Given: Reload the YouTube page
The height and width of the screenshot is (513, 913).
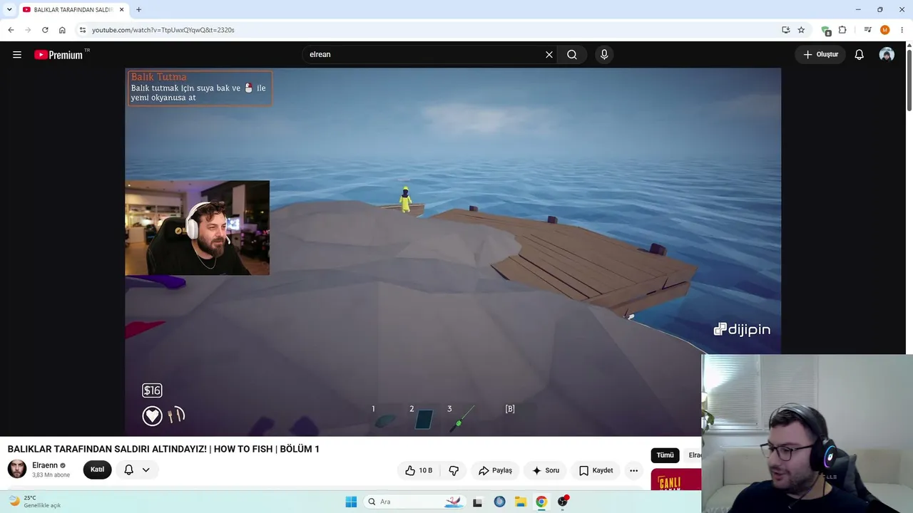Looking at the screenshot, I should (x=45, y=30).
